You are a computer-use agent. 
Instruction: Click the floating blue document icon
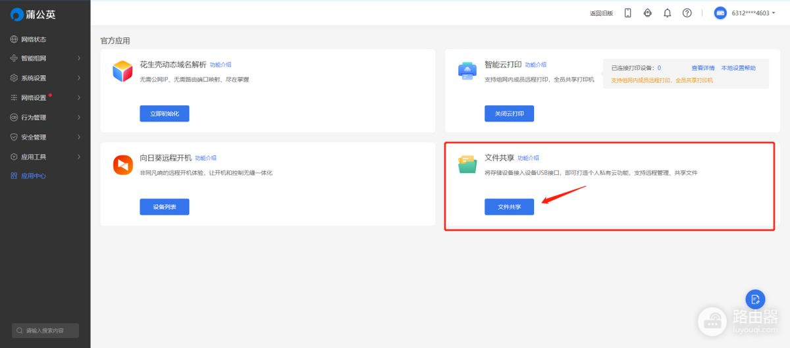755,299
